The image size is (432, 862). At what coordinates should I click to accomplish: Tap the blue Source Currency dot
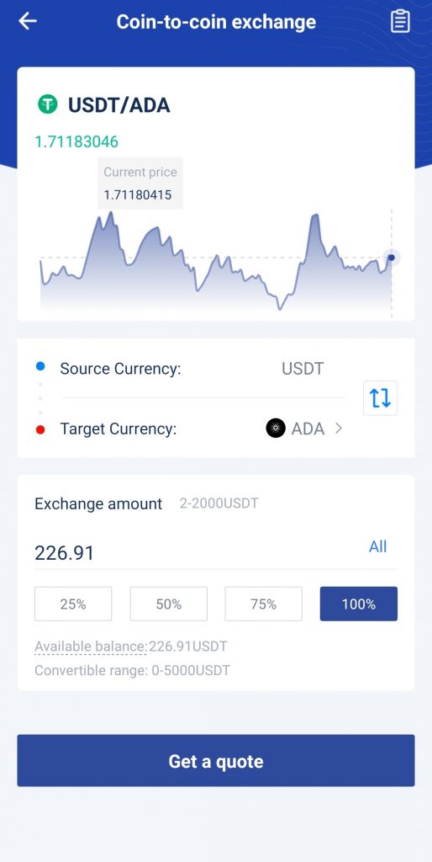click(x=40, y=367)
